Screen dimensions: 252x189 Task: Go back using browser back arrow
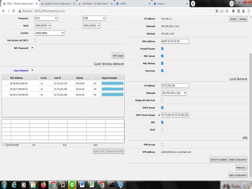[3, 11]
